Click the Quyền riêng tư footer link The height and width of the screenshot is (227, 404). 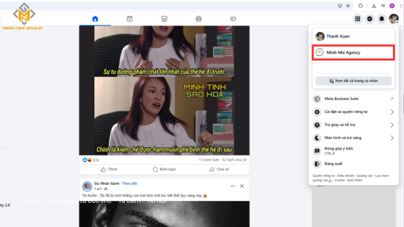coord(324,176)
